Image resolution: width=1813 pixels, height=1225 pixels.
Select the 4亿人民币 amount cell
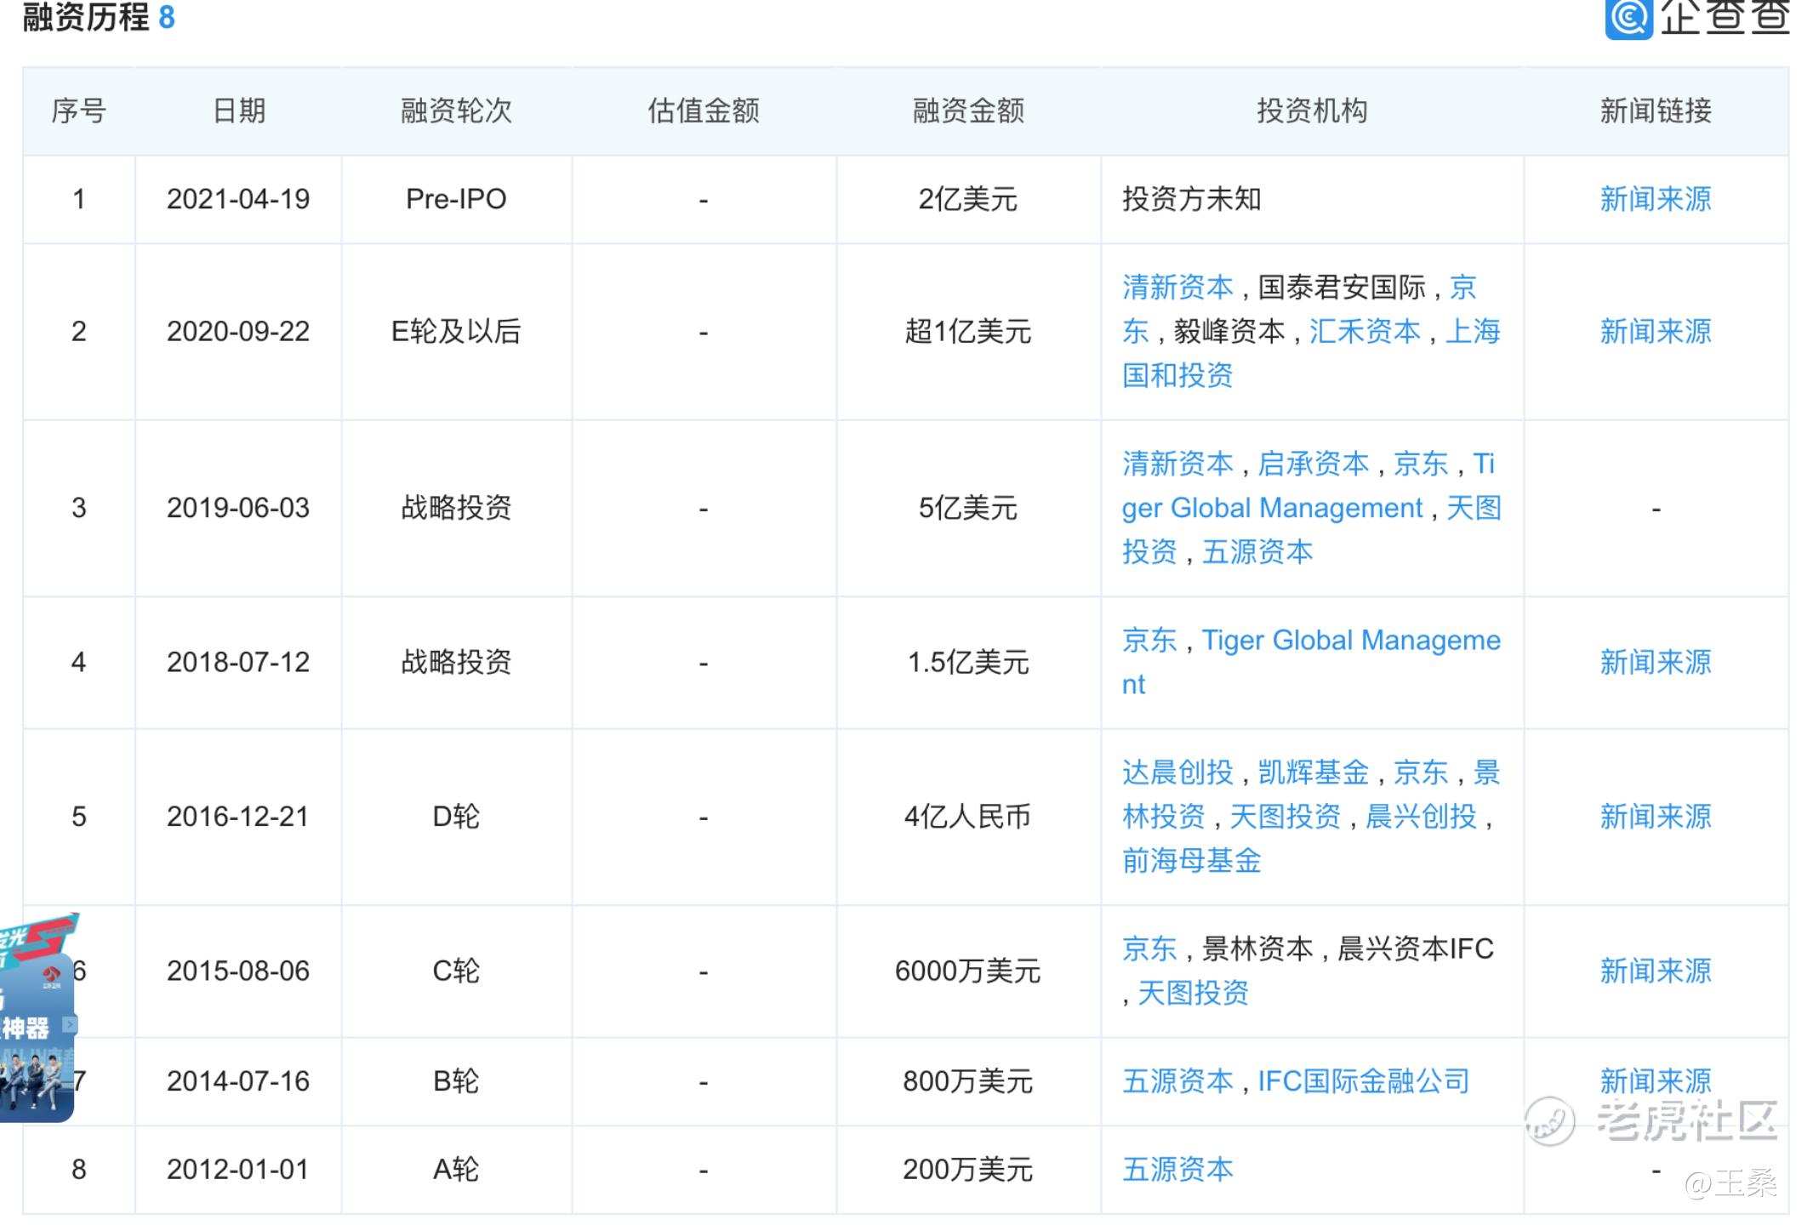click(x=968, y=817)
